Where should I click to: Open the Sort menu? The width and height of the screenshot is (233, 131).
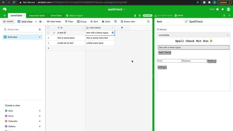[94, 21]
